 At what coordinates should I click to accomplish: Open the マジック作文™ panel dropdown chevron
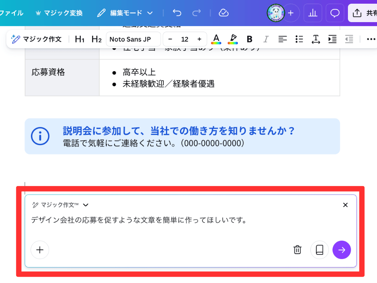tap(86, 205)
